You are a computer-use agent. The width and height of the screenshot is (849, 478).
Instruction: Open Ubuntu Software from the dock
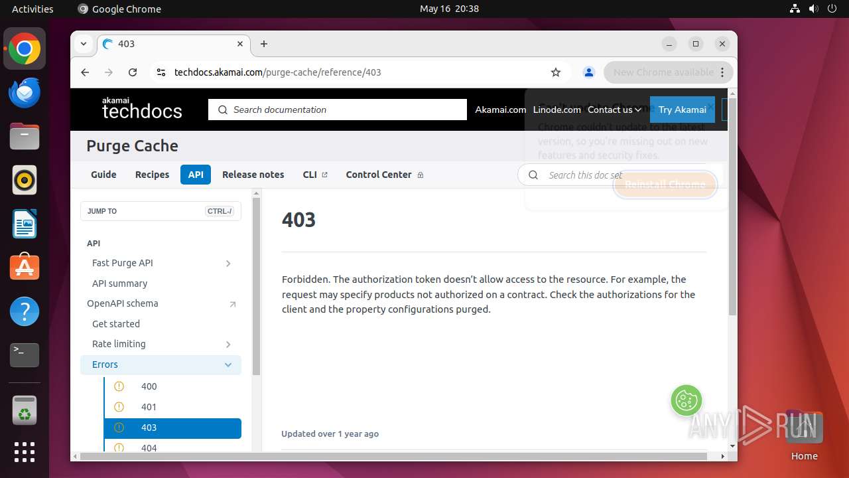pyautogui.click(x=25, y=268)
